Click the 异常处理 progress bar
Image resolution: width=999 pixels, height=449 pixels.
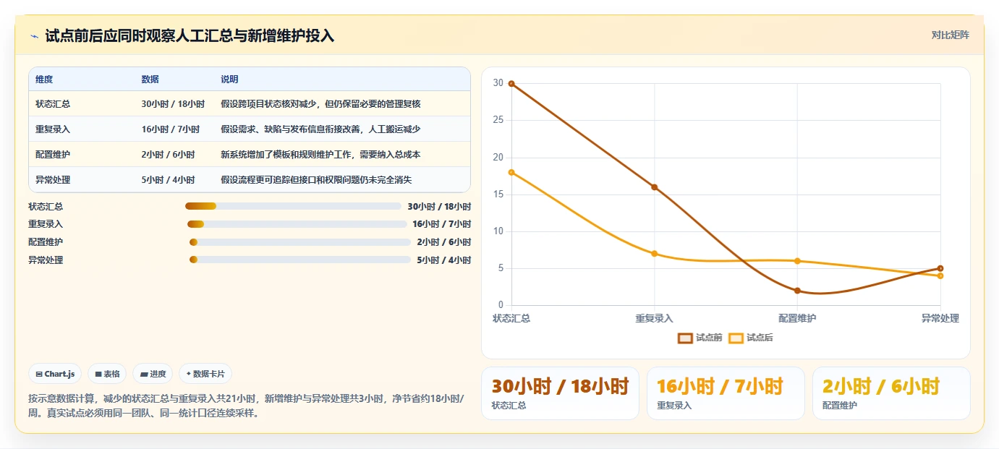tap(299, 260)
